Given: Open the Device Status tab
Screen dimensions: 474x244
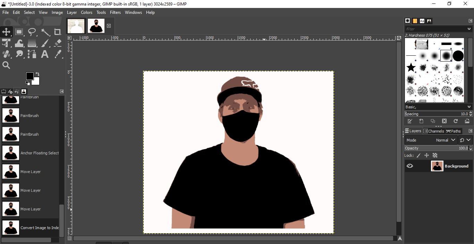Looking at the screenshot, I should [10, 92].
